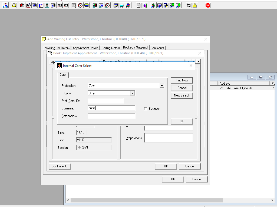Select the masked surgeon toolbar icon

tap(47, 5)
